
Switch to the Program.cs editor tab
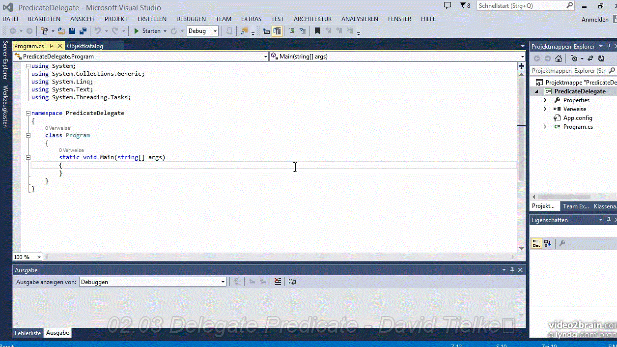click(x=29, y=46)
